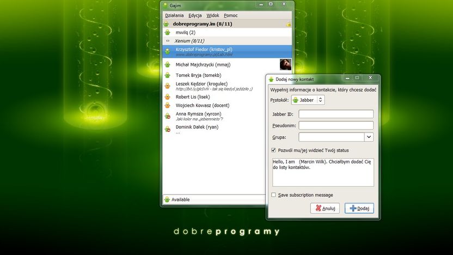This screenshot has width=453, height=255.
Task: Toggle Pozwól mu/jej widzieć Twój status checkbox
Action: pyautogui.click(x=273, y=150)
